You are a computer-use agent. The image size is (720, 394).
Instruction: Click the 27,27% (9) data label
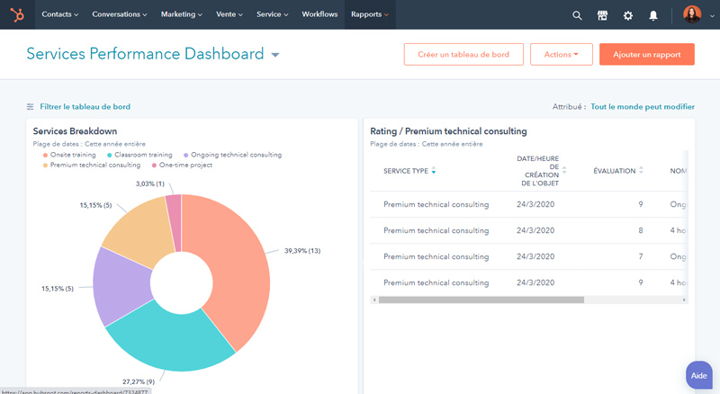139,381
